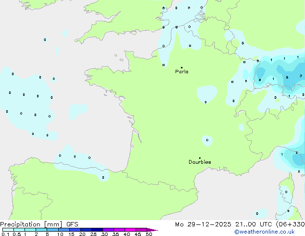Click the '50' legend scale value
This screenshot has height=236, width=305.
[x=149, y=234]
